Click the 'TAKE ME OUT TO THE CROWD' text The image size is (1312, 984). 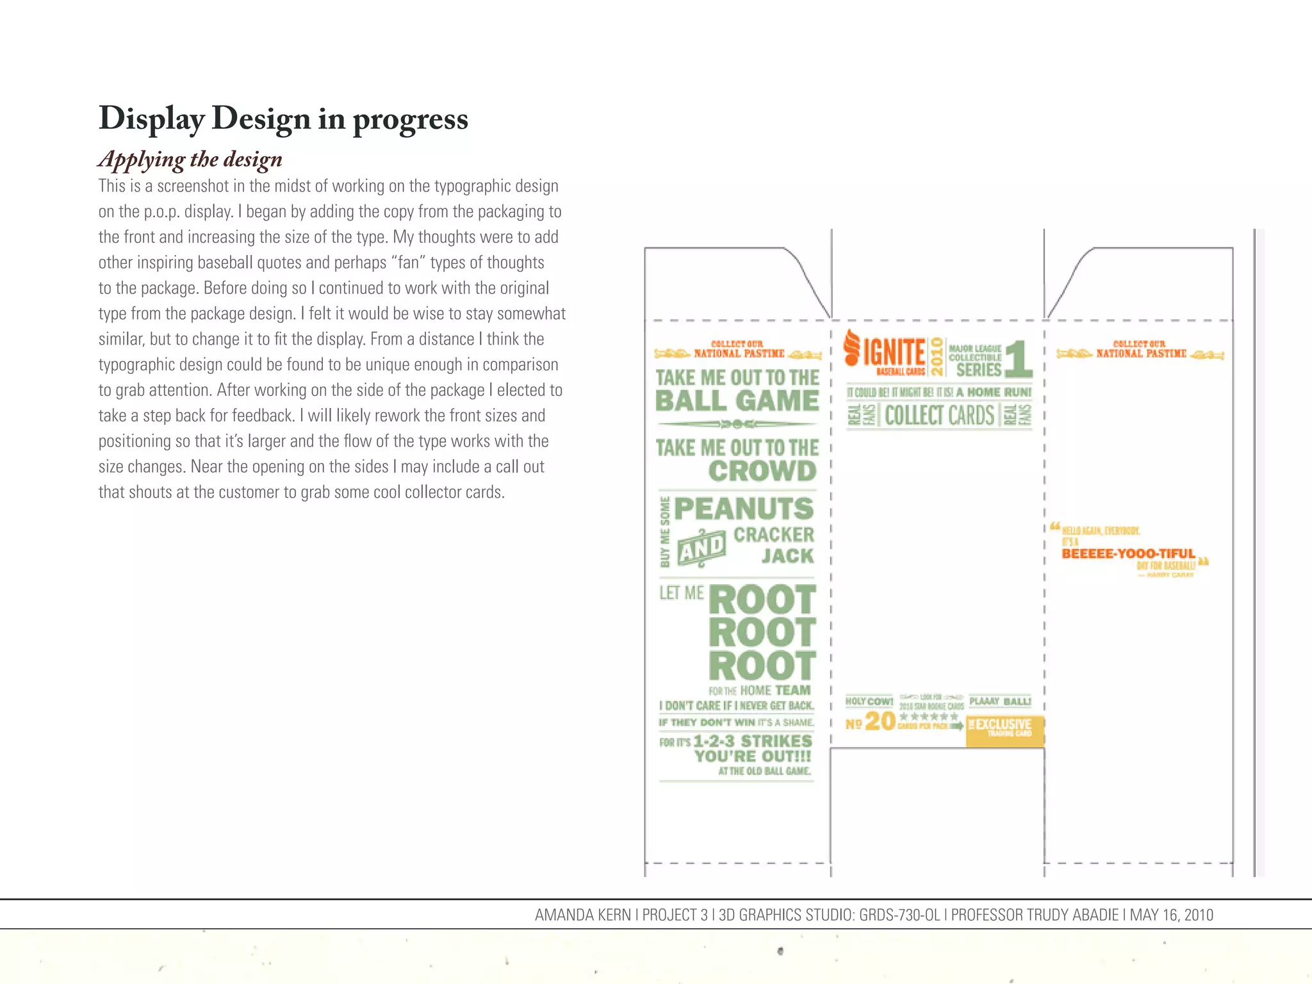click(737, 460)
